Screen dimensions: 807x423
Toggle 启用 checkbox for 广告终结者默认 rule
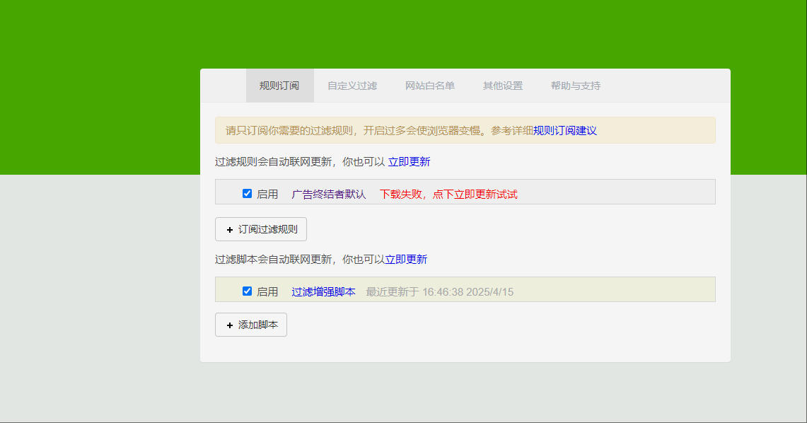tap(247, 194)
